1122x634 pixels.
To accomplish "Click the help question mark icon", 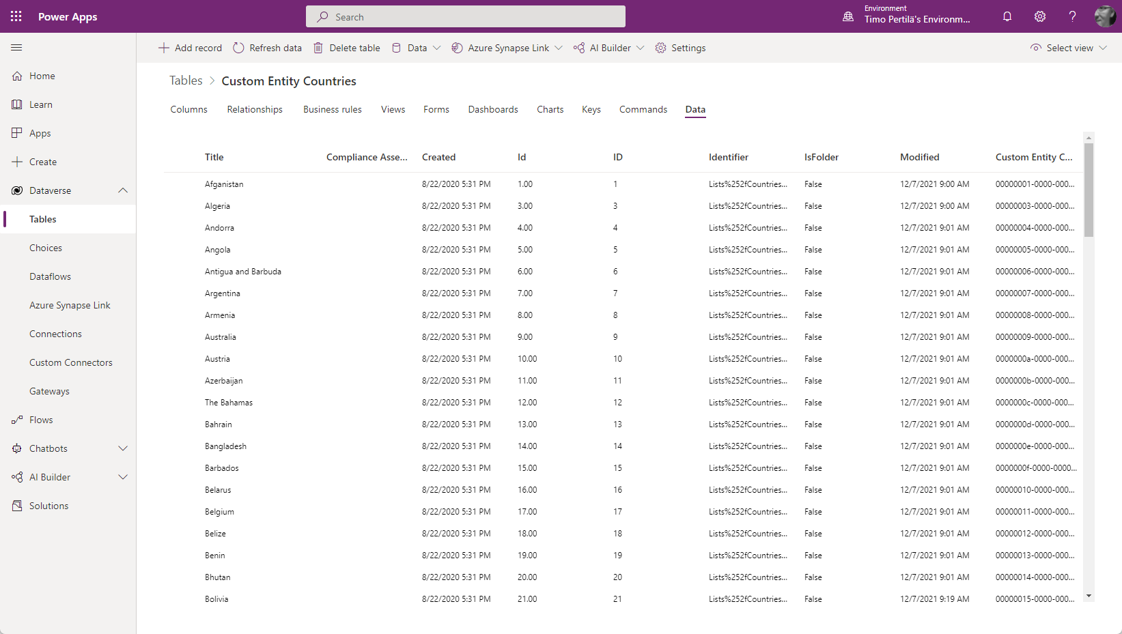I will (x=1072, y=16).
